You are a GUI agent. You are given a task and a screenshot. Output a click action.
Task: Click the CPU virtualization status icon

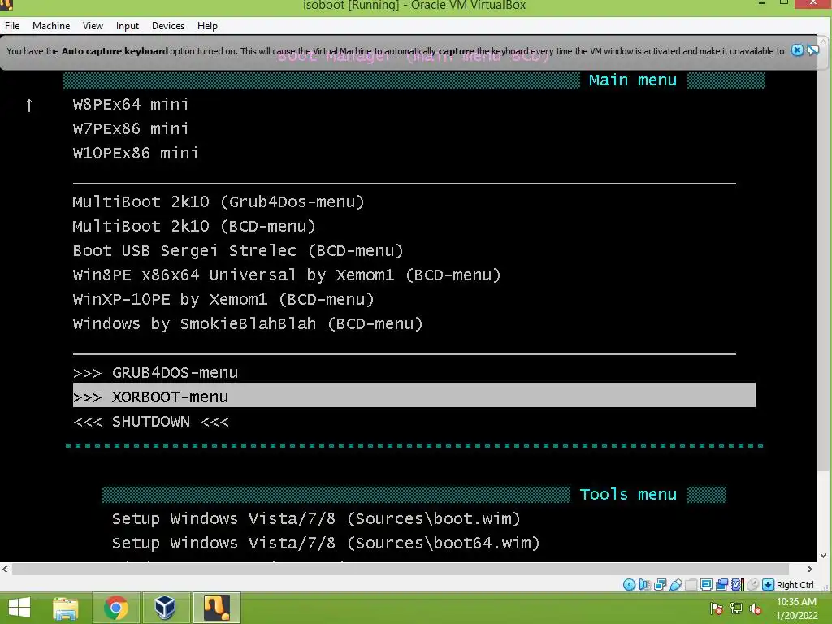click(x=737, y=585)
